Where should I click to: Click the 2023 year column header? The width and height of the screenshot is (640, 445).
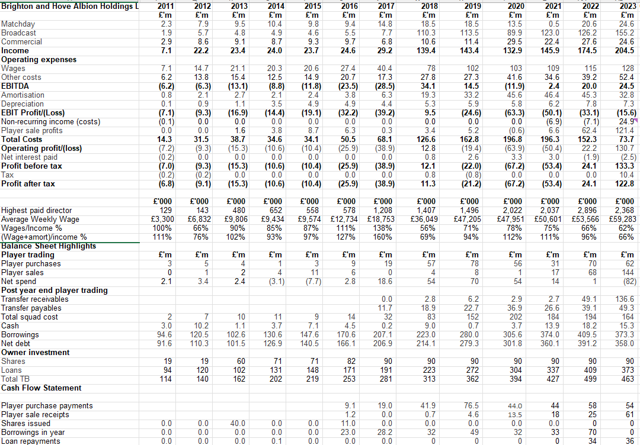[x=626, y=6]
